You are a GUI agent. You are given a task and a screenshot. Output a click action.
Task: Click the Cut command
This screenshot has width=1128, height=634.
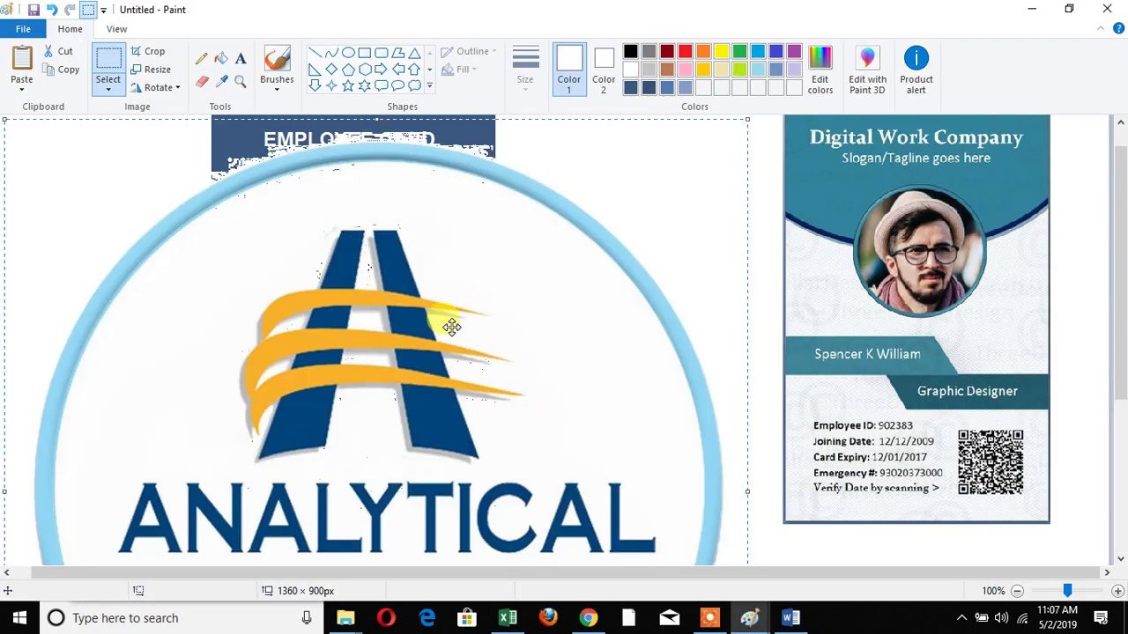click(x=58, y=51)
